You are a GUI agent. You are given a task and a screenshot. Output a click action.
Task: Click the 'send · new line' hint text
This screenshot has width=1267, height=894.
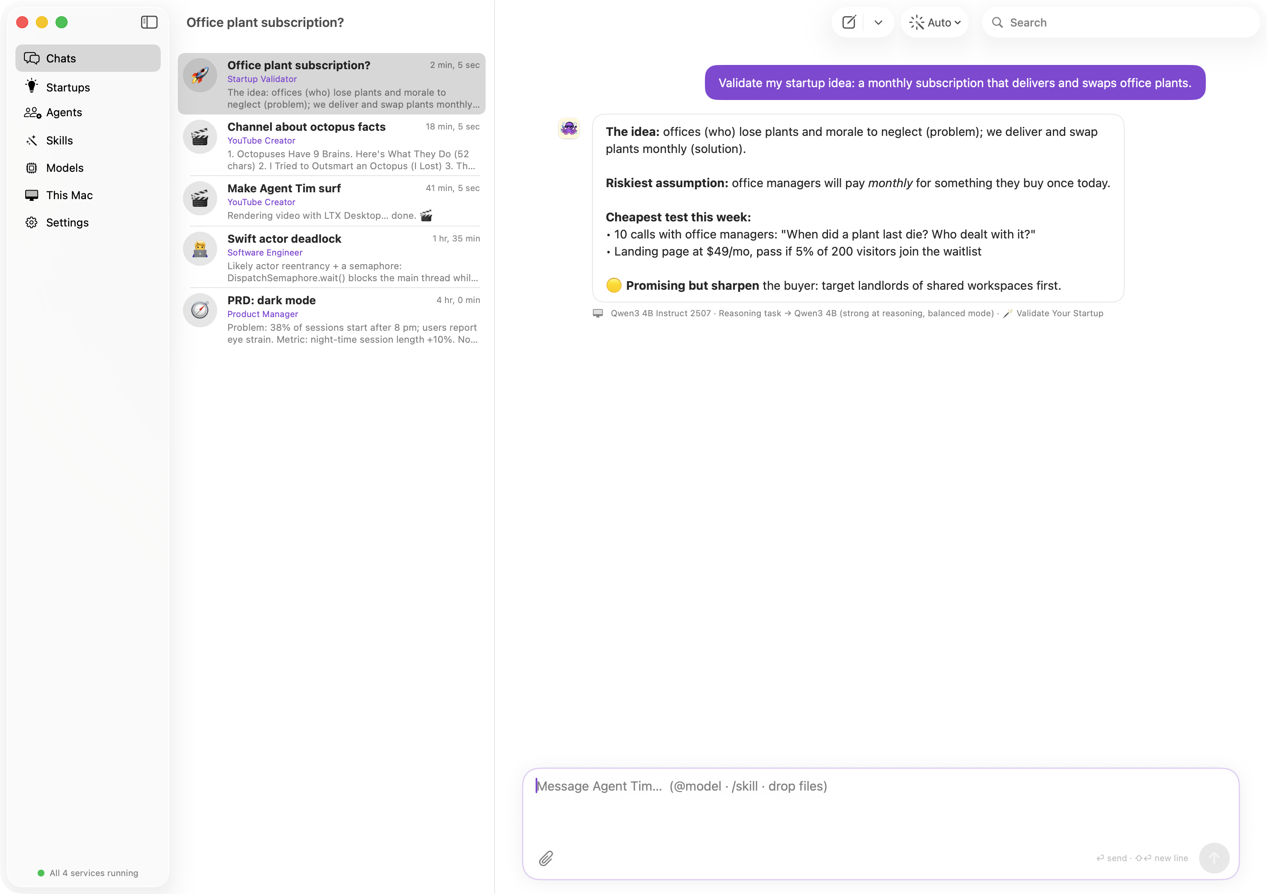1142,858
